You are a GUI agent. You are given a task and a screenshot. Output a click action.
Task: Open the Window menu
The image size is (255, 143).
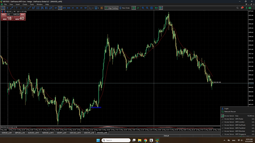click(x=40, y=4)
